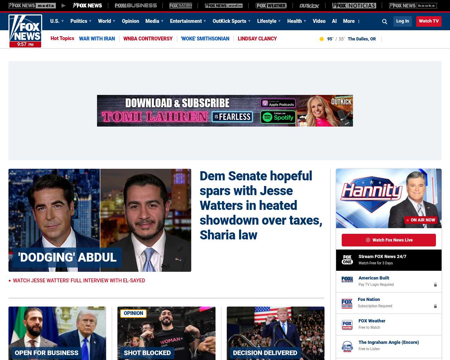Open the SHOT BLOCKED opinion thumbnail
The width and height of the screenshot is (450, 360).
click(x=166, y=333)
